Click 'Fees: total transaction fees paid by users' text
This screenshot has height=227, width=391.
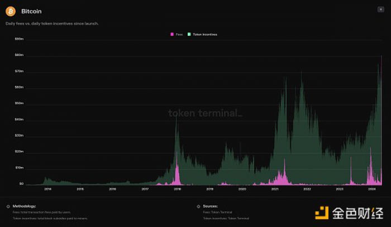[x=42, y=212]
